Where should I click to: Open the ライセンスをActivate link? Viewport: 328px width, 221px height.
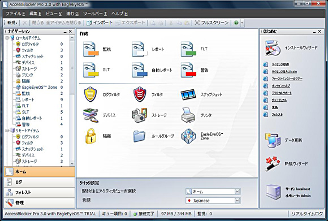pos(284,72)
